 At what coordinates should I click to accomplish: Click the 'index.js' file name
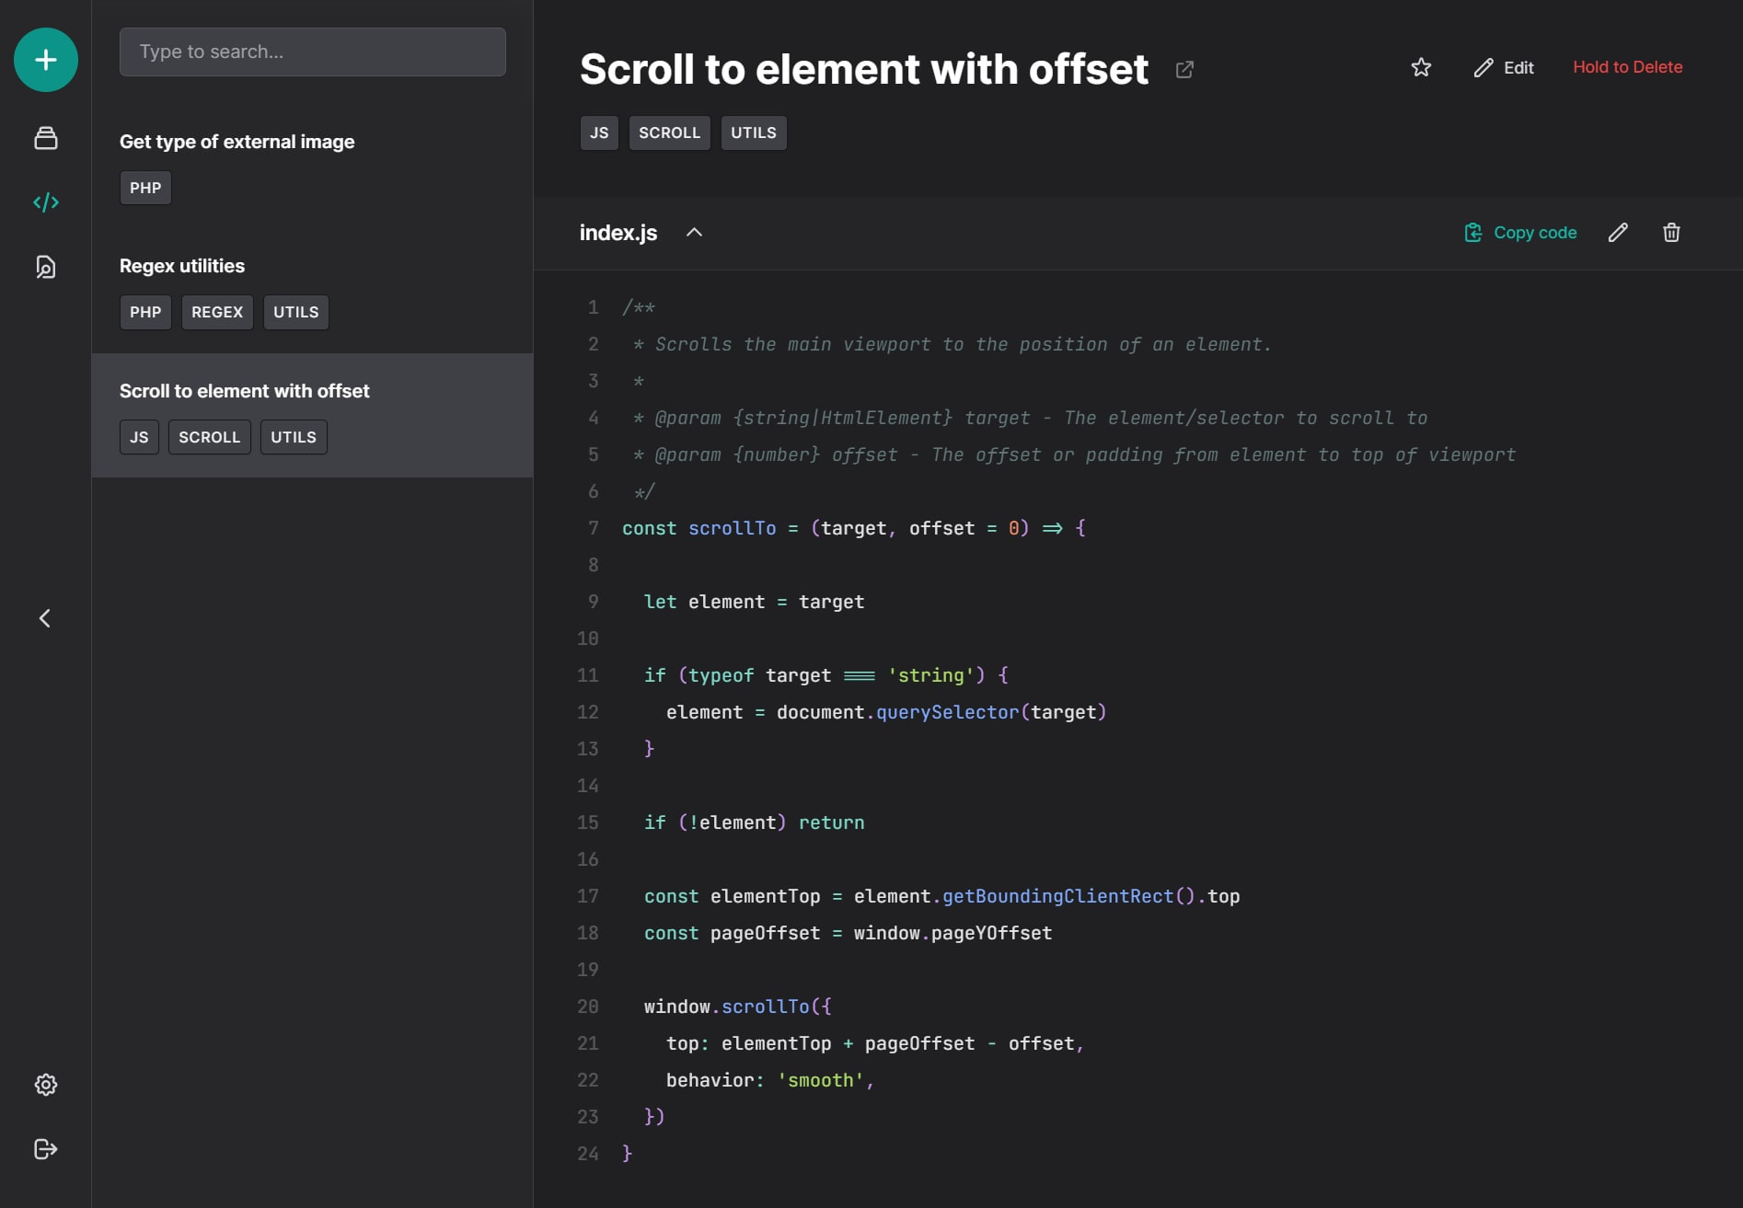coord(618,233)
